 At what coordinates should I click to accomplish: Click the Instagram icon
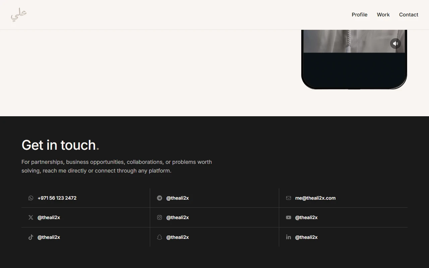point(160,217)
